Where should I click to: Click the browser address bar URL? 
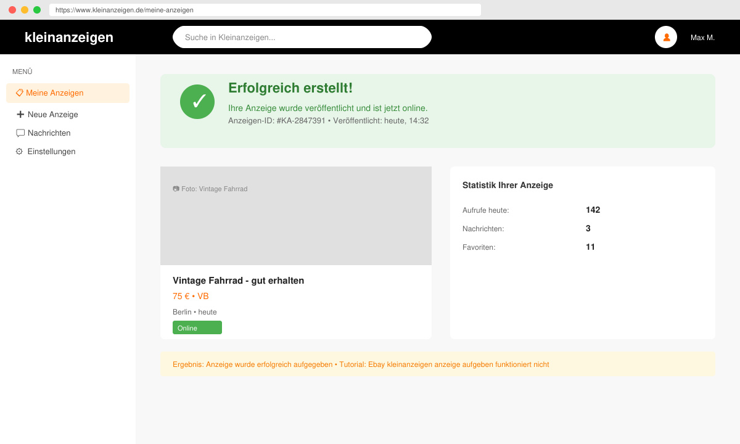coord(265,10)
